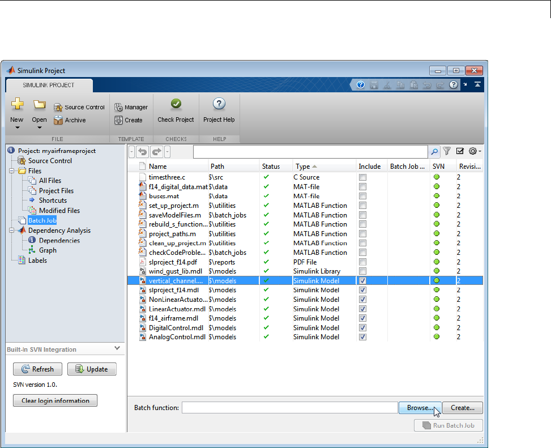Open history dropdown right of forward arrow

point(167,152)
